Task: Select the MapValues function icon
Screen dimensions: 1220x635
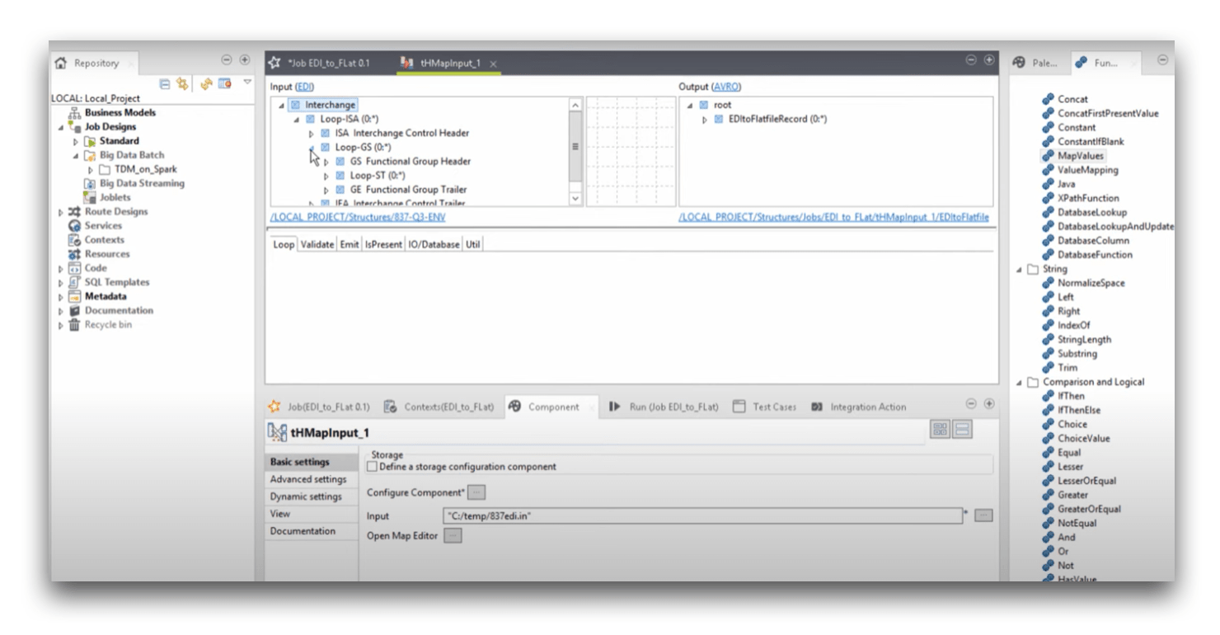Action: coord(1048,156)
